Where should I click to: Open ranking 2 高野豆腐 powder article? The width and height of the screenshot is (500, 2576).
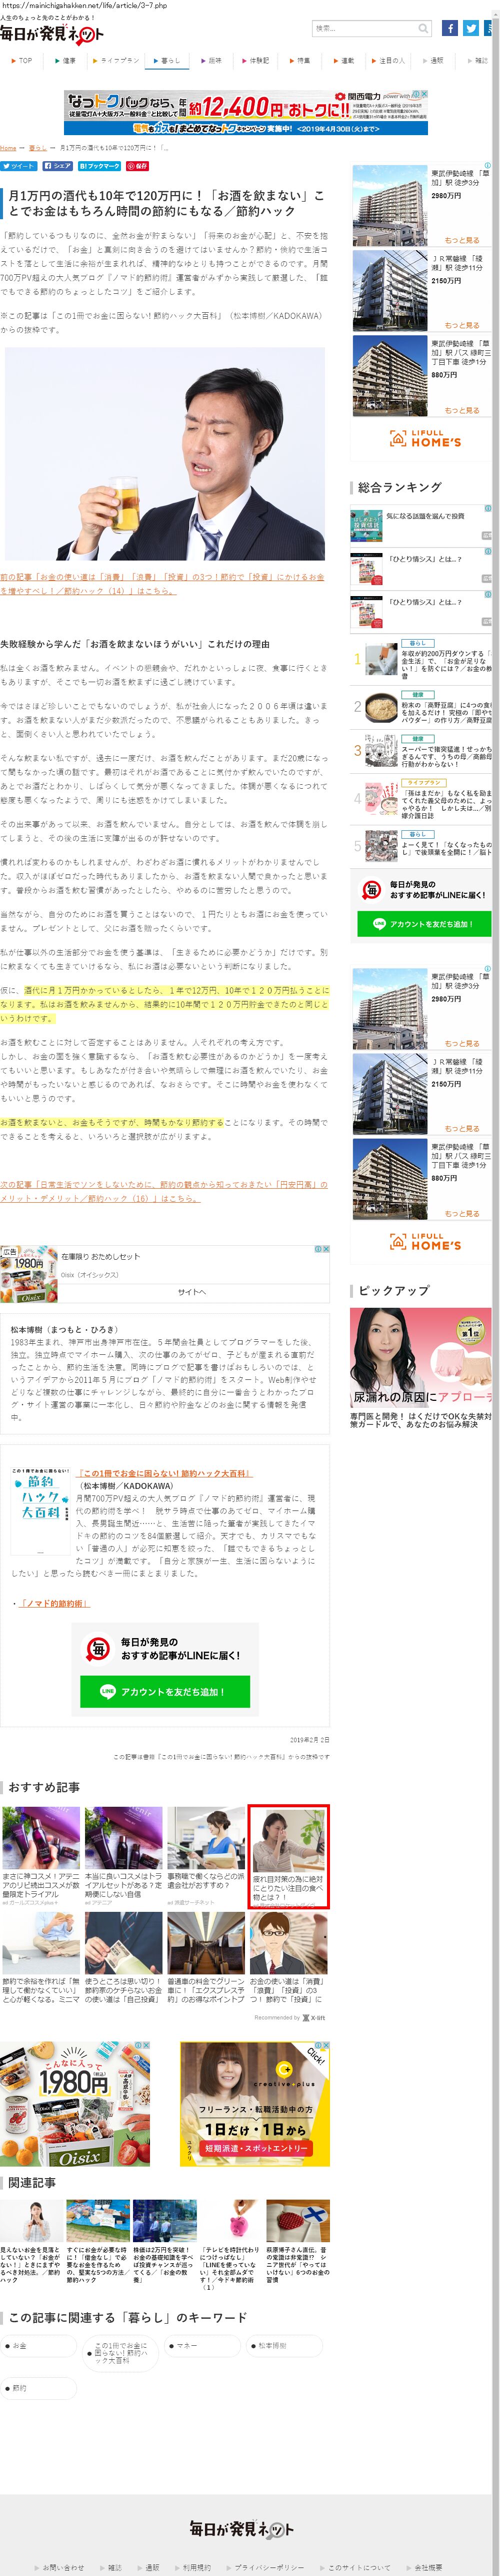click(x=446, y=712)
